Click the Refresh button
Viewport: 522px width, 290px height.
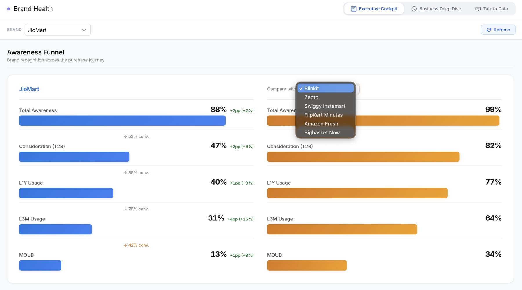498,30
